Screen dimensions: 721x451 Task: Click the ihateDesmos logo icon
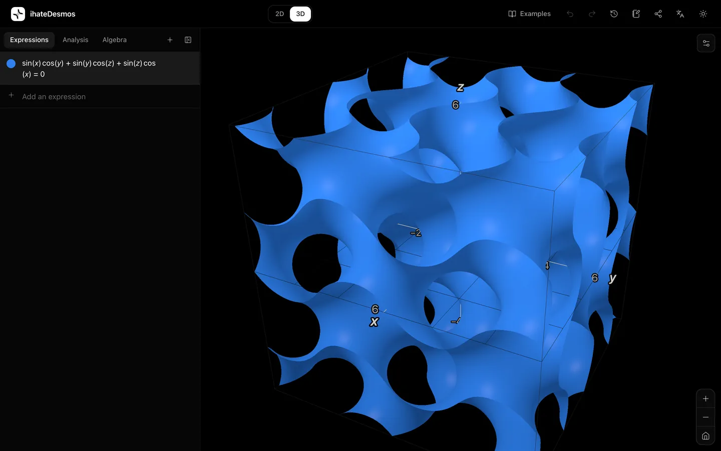click(x=18, y=14)
